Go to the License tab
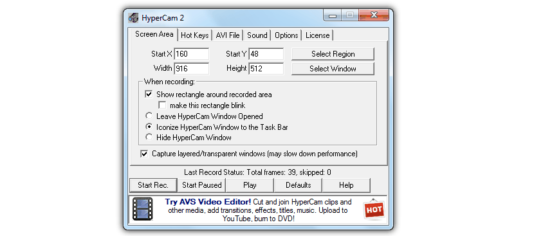The height and width of the screenshot is (236, 534). coord(317,35)
